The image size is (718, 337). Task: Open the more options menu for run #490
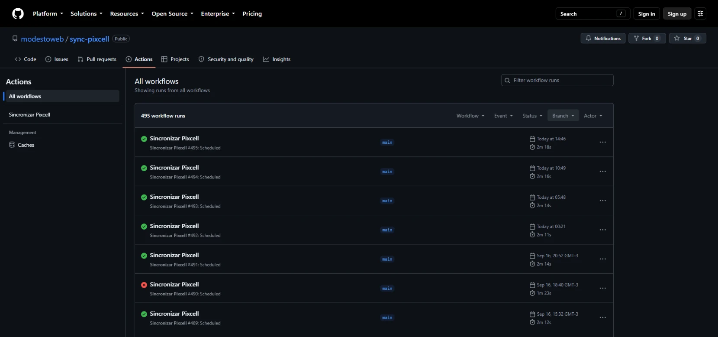(x=602, y=288)
